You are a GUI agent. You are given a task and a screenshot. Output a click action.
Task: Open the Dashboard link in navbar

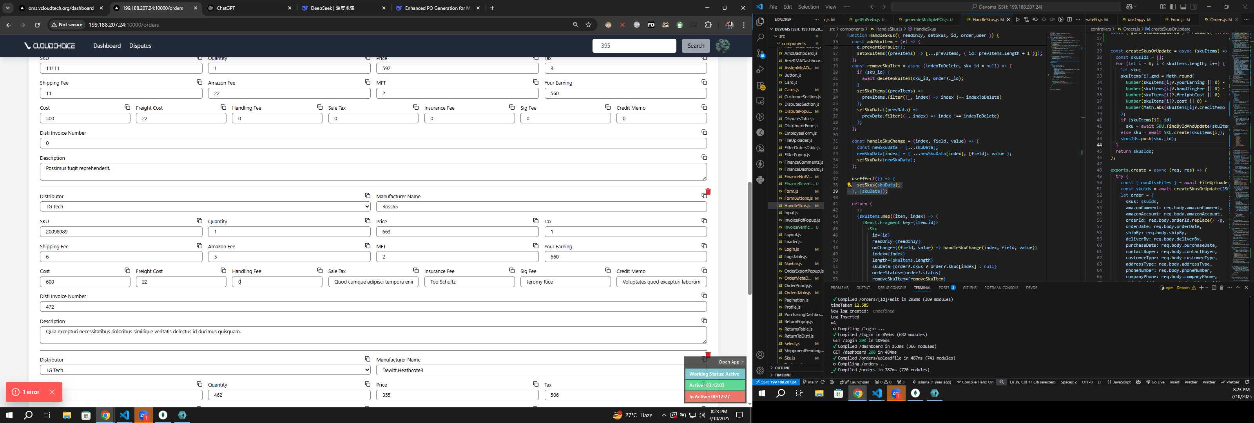tap(107, 46)
